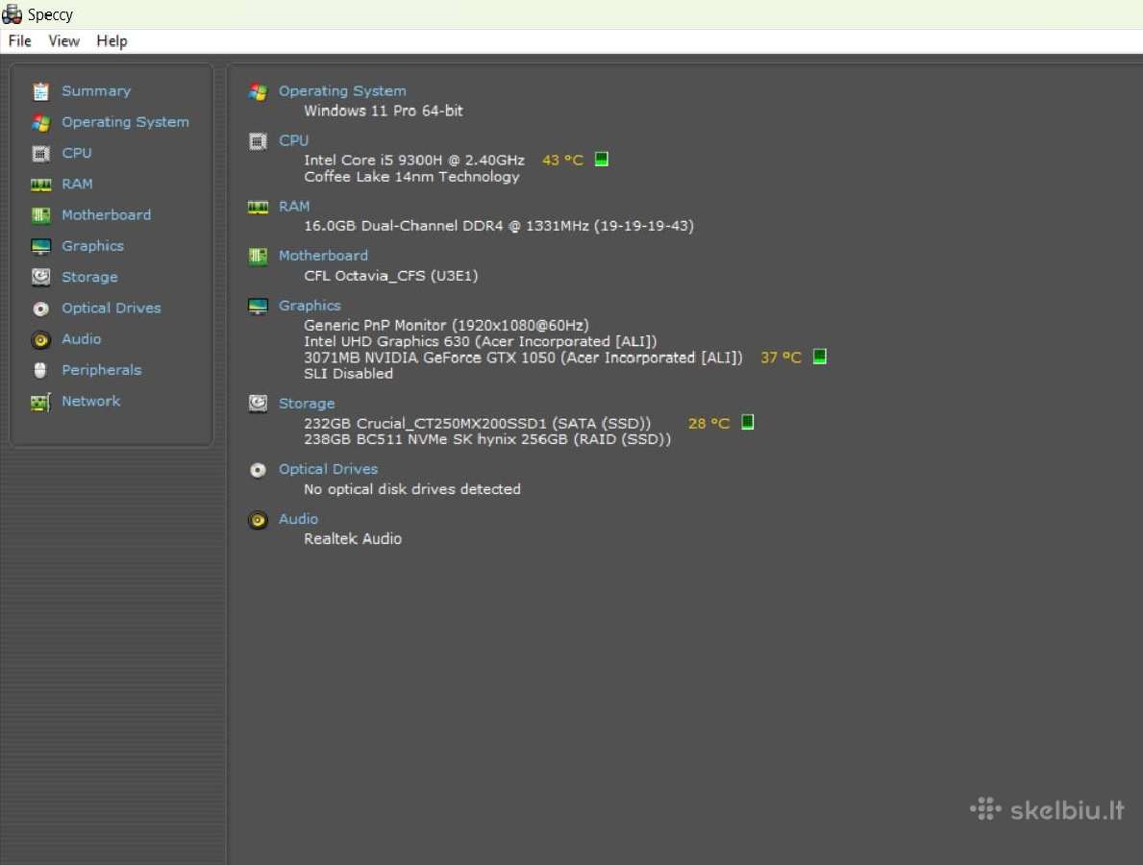Click the 16.0GB Dual-Channel DDR4 text
Viewport: 1143px width, 865px height.
click(x=499, y=226)
